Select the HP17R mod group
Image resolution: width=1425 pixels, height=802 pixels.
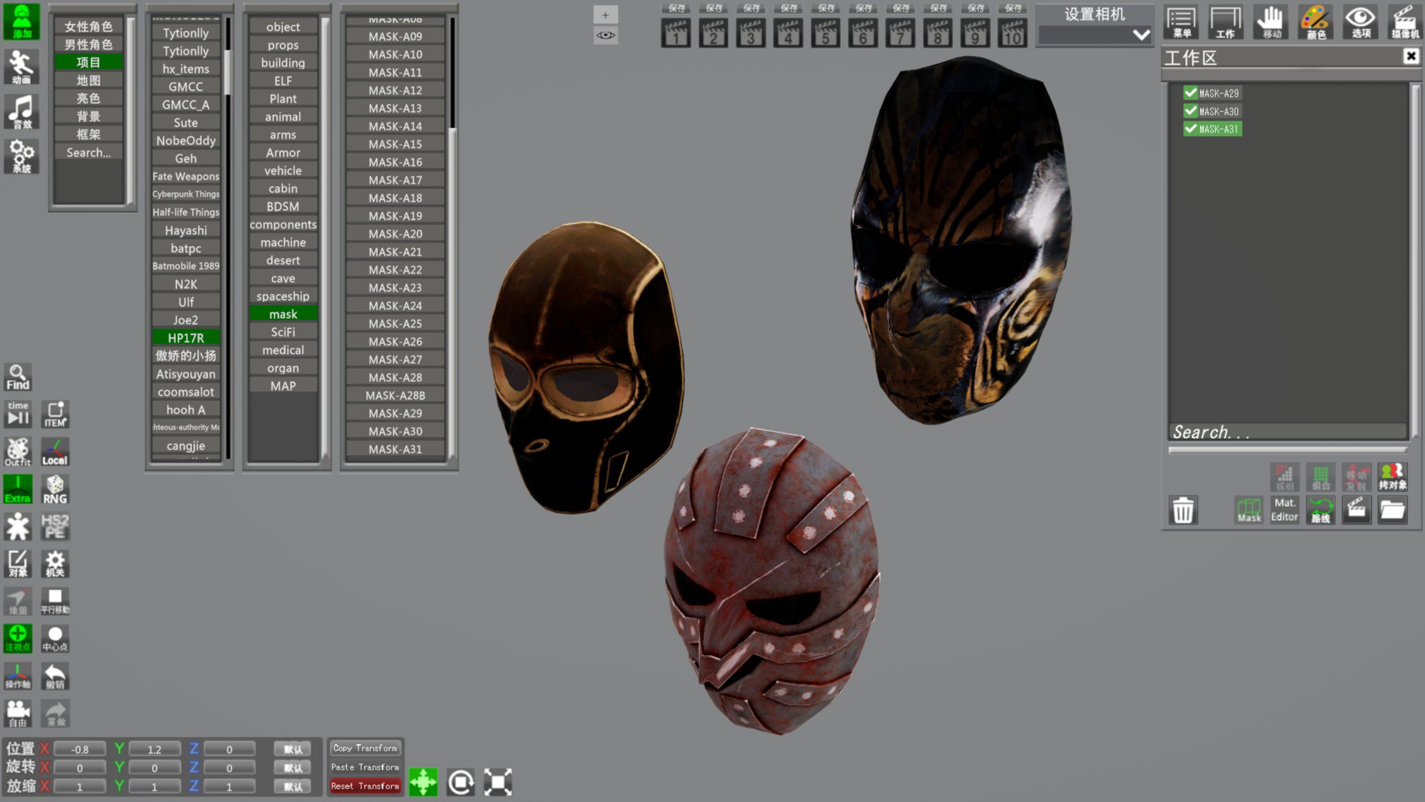(186, 338)
